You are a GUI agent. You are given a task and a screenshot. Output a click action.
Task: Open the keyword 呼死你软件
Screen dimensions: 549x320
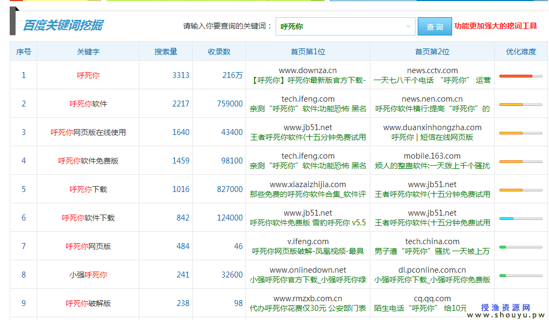click(88, 104)
